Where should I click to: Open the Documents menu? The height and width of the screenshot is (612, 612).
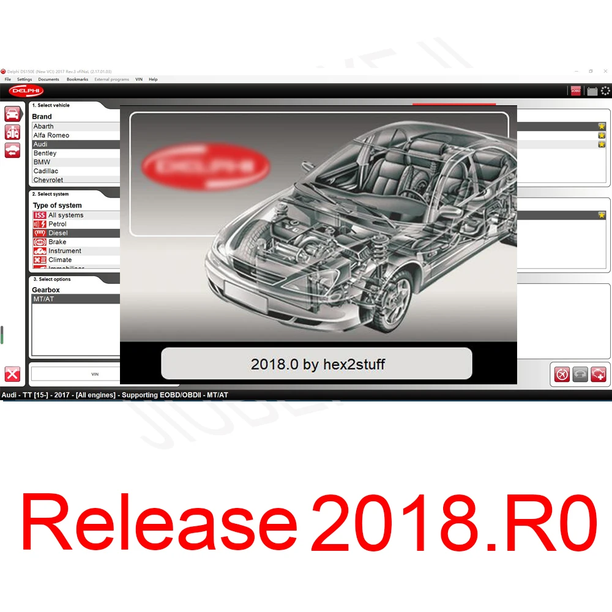49,79
